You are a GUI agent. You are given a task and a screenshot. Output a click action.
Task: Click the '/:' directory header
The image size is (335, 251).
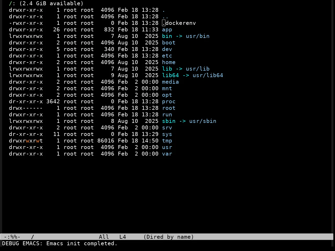pyautogui.click(x=12, y=3)
